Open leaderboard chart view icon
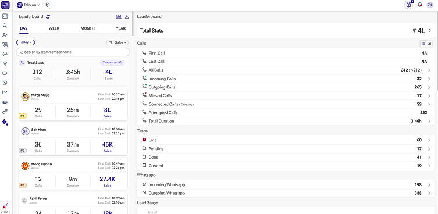The height and width of the screenshot is (214, 438). [119, 17]
